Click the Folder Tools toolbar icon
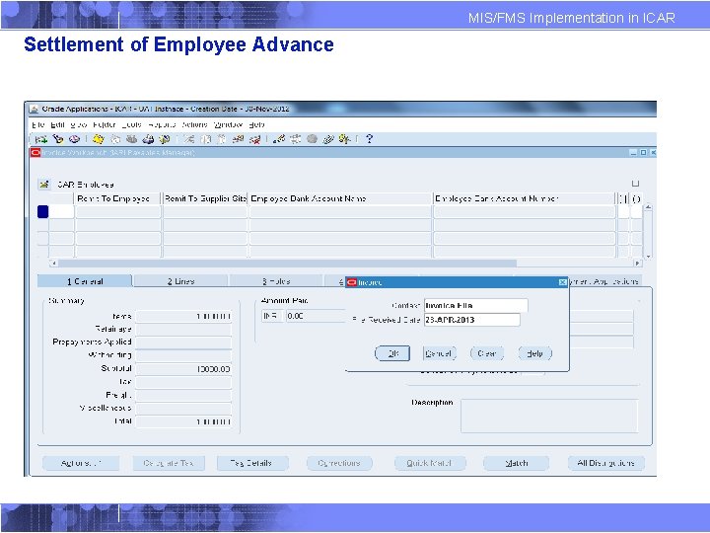The height and width of the screenshot is (533, 710). click(x=344, y=139)
